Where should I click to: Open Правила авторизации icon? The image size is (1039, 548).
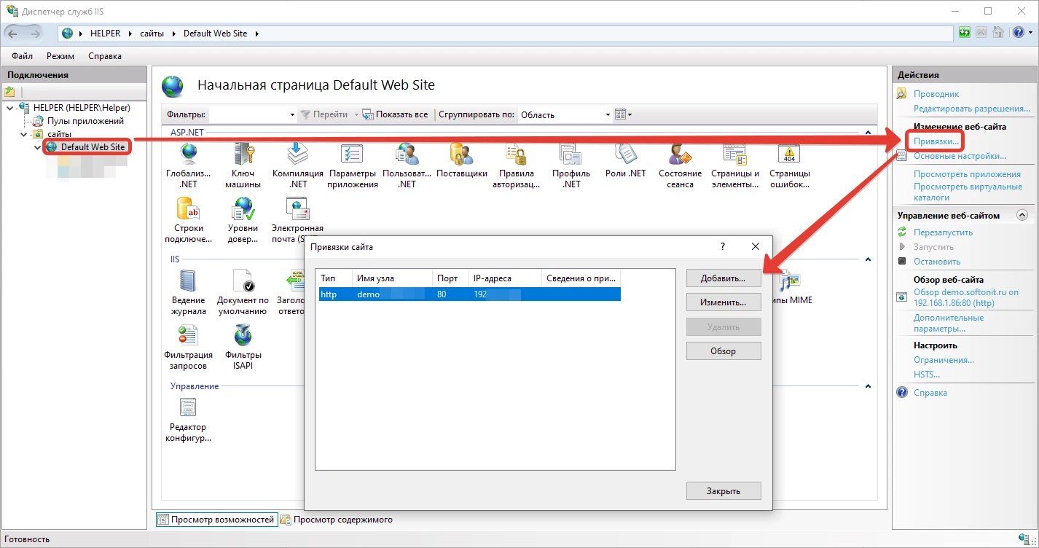[x=516, y=154]
